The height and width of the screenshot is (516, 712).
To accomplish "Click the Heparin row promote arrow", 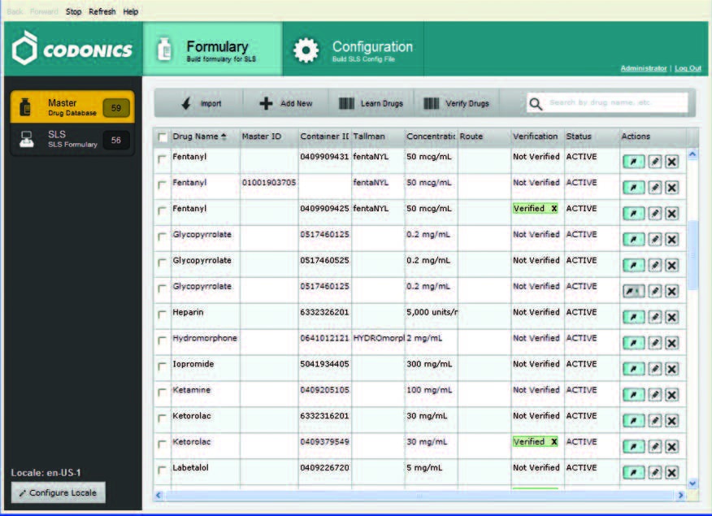I will pos(633,316).
